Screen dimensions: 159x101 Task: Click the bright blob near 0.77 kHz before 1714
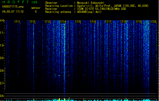pos(59,75)
